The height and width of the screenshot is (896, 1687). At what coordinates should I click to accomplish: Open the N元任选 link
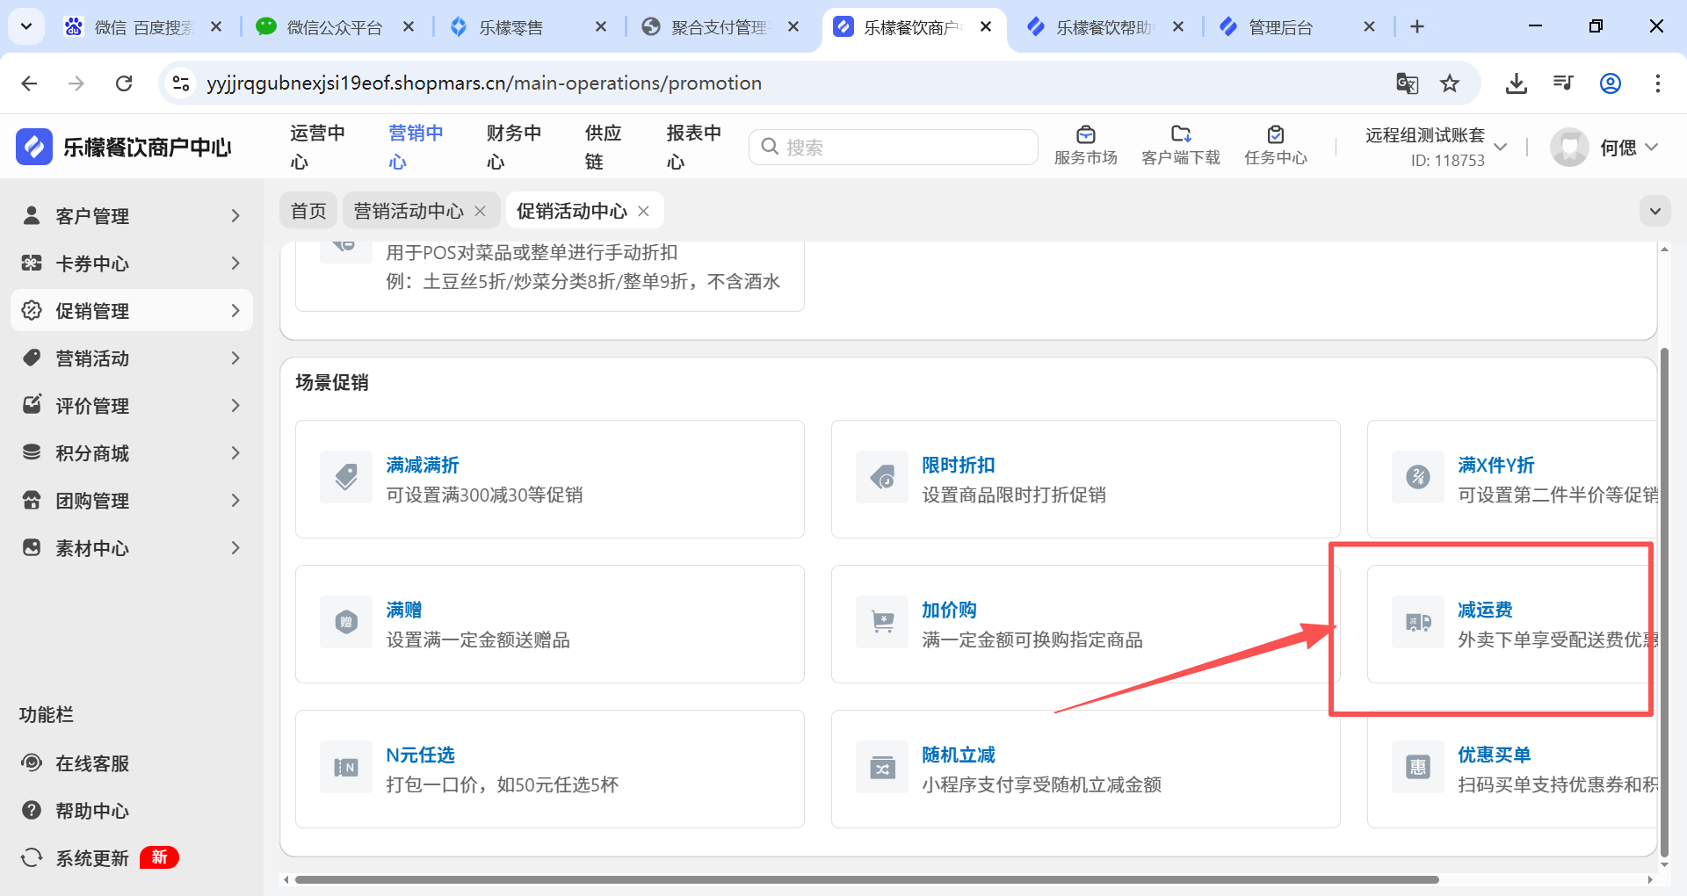click(420, 755)
